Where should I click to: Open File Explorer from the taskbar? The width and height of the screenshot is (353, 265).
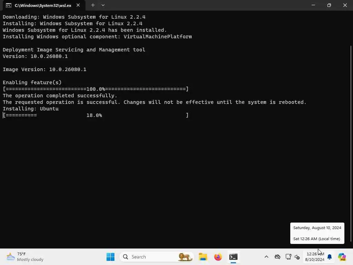[x=203, y=257]
